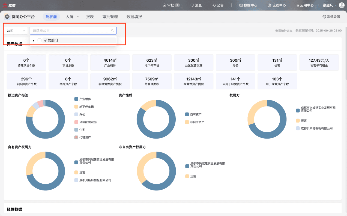Toggle 非自有资产 legend item in 资产性质 chart
Viewport: 347px width, 216px height.
(x=195, y=122)
